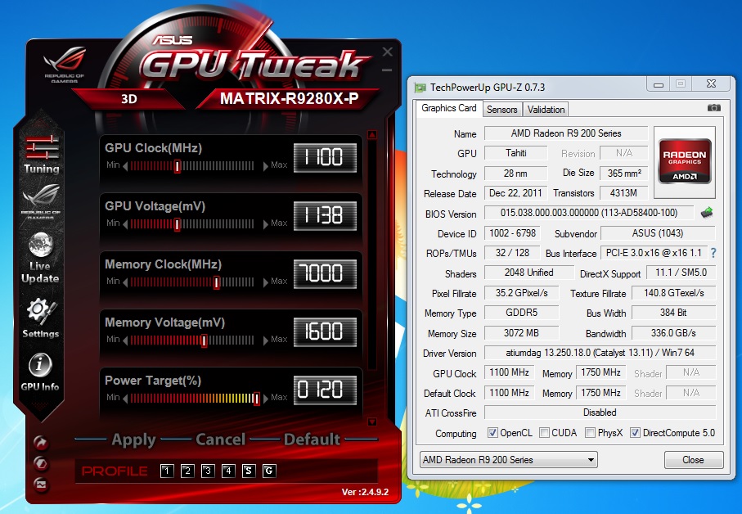Click the ROG logo sidebar icon
Screen dimensions: 742x514
[41, 201]
